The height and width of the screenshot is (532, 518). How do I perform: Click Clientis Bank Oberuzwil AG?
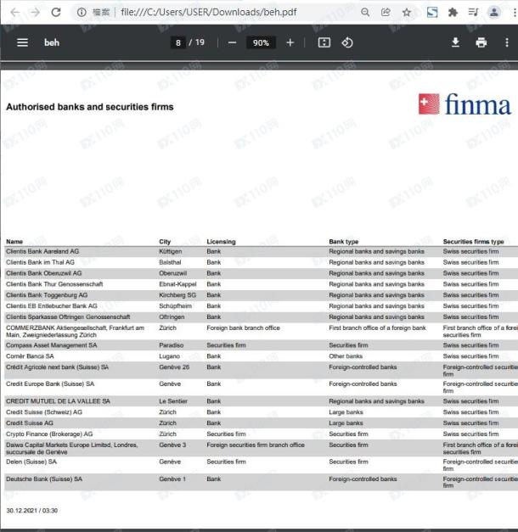click(44, 273)
